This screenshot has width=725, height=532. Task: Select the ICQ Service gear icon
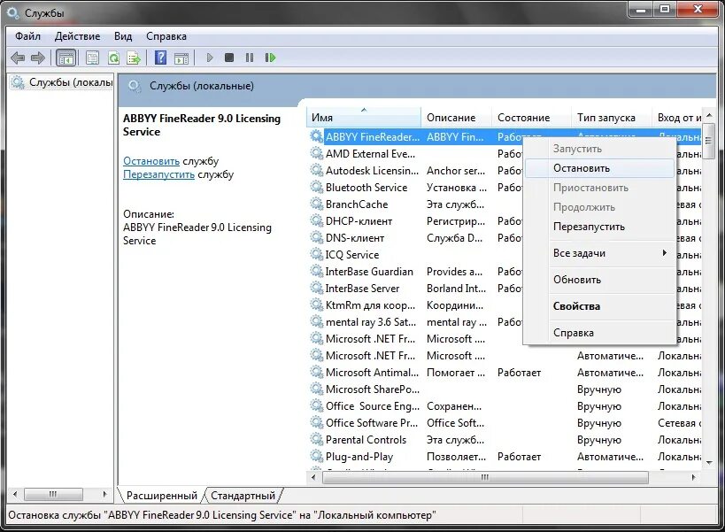(x=317, y=255)
